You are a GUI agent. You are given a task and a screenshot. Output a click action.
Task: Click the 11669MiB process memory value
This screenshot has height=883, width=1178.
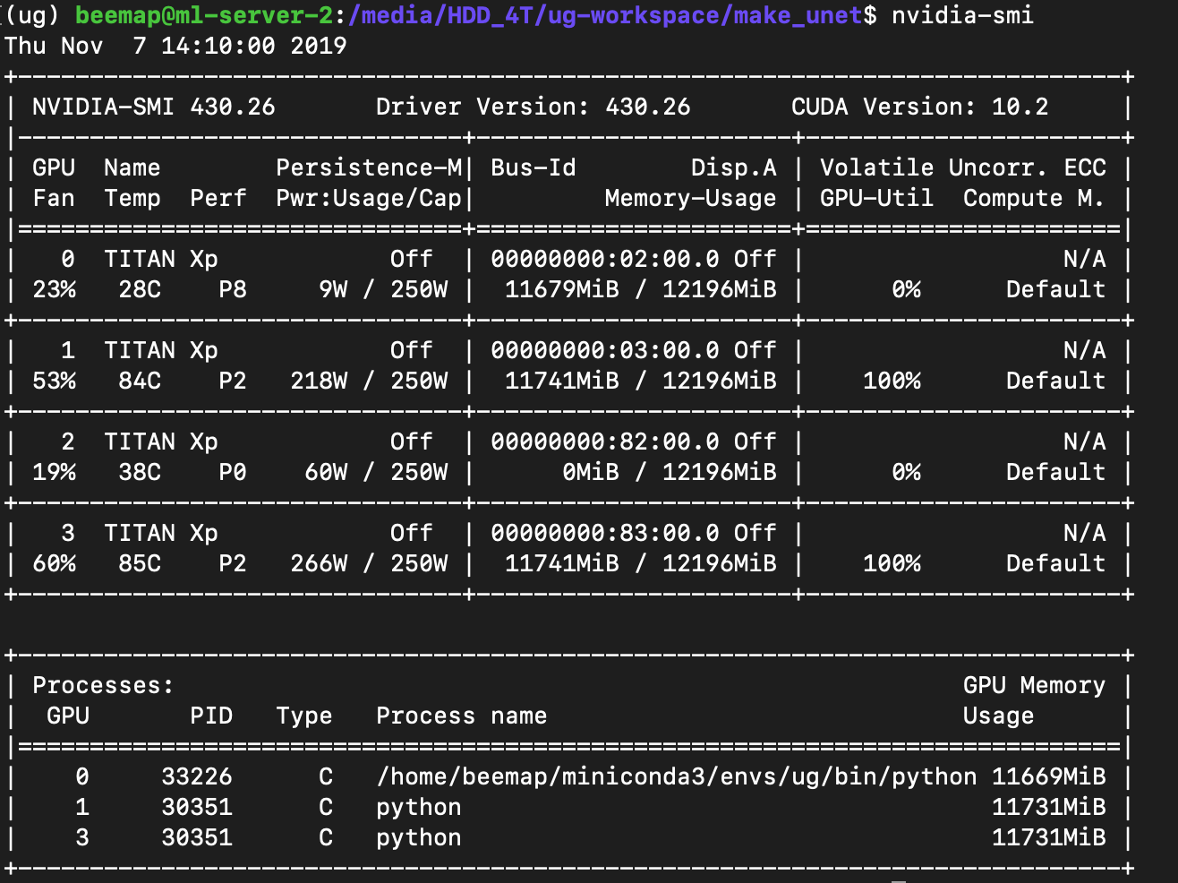(1049, 776)
